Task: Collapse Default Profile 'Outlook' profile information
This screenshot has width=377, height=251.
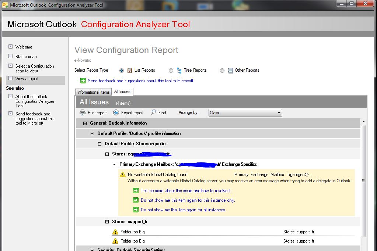Action: pos(92,133)
